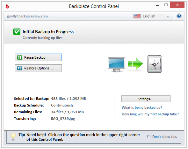Click the green checkmark status icon
The image size is (188, 149).
point(17,32)
